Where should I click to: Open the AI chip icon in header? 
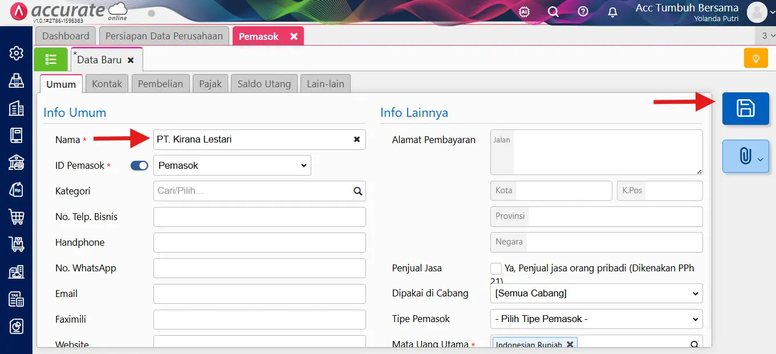[523, 11]
